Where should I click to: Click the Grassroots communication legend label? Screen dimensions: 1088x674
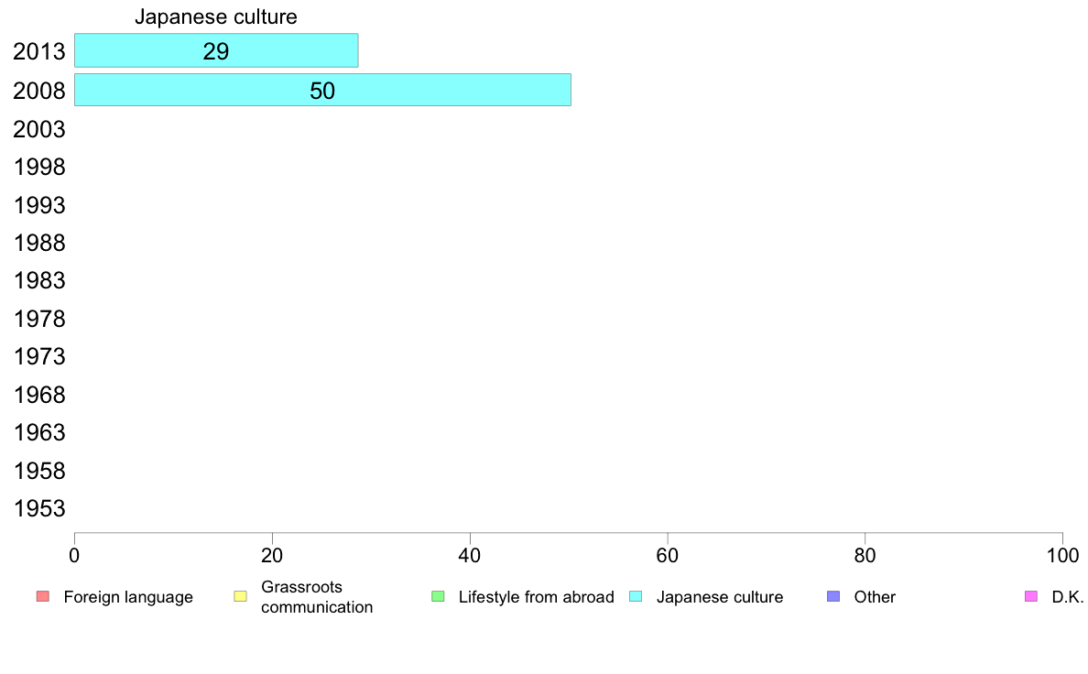(317, 597)
